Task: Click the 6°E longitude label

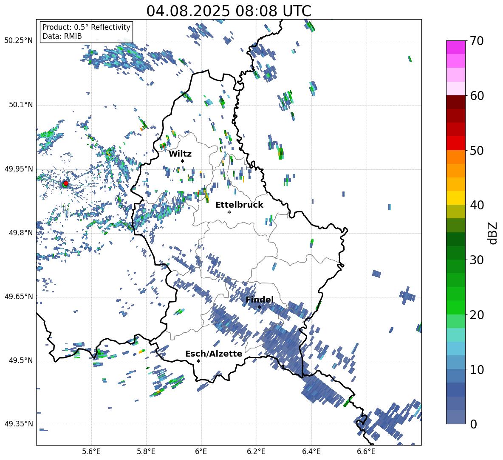Action: [x=201, y=451]
